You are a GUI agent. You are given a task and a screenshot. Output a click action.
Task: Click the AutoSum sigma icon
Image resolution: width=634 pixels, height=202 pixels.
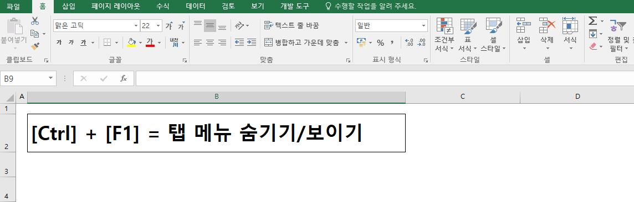coord(593,21)
